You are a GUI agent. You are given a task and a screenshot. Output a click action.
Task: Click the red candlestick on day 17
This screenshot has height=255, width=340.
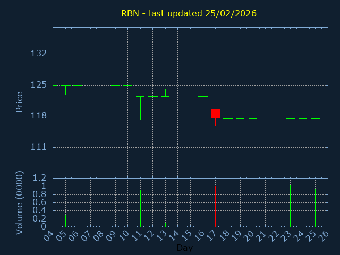coord(215,114)
